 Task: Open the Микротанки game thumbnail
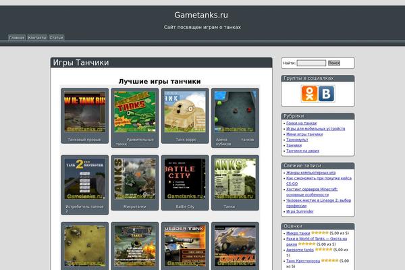[x=135, y=179]
